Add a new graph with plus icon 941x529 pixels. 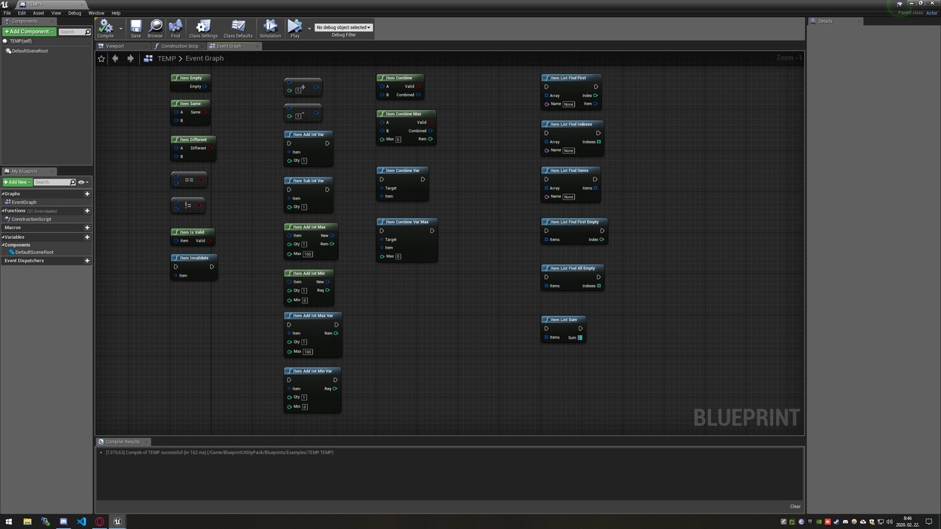pyautogui.click(x=87, y=194)
